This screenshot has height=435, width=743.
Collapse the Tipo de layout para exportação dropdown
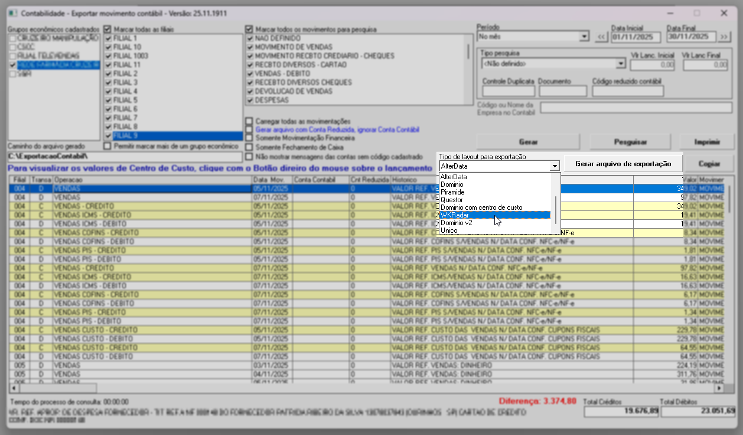point(554,167)
